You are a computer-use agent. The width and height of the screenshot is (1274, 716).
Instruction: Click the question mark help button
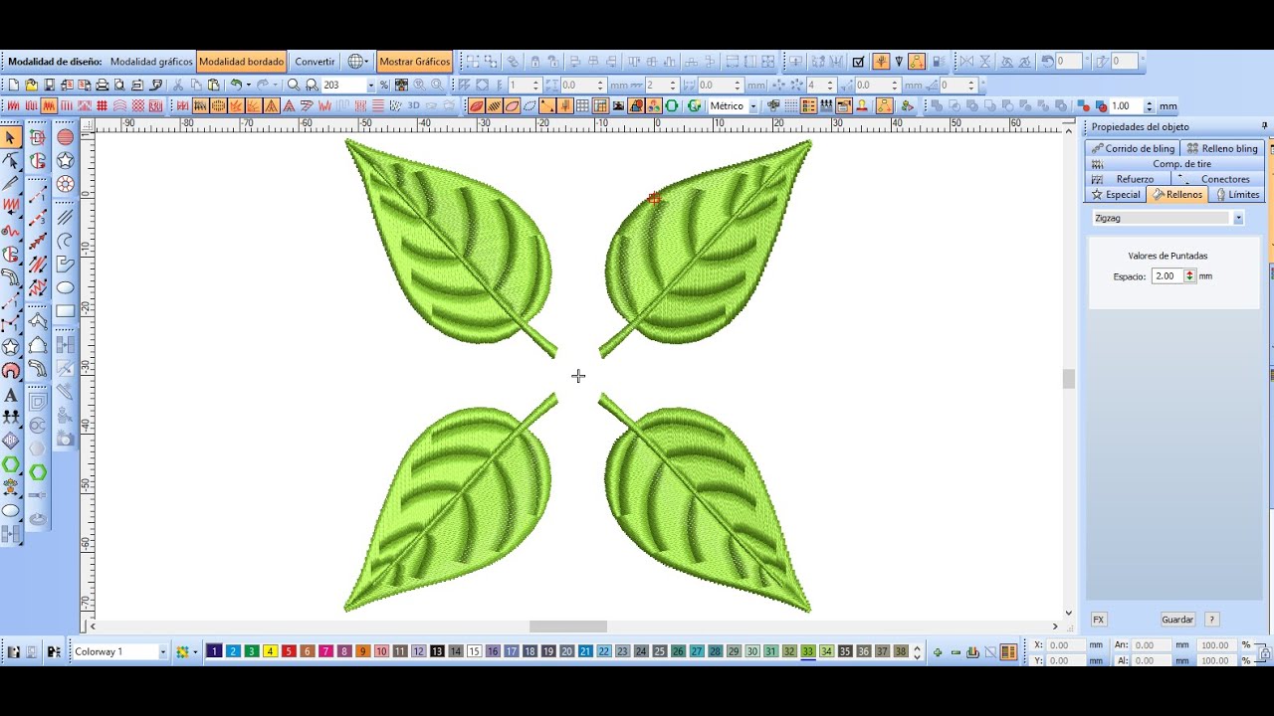click(x=1211, y=620)
